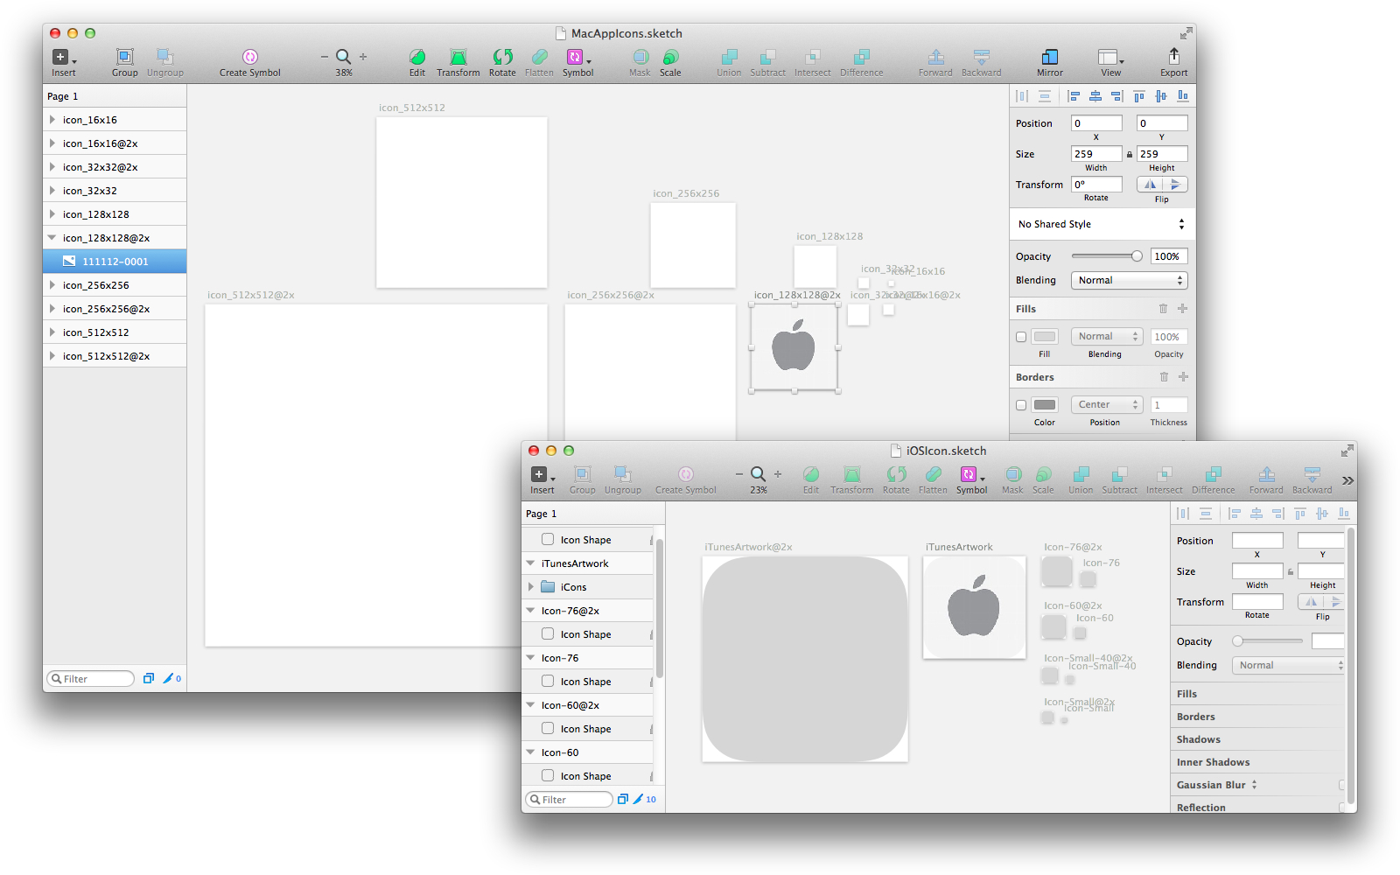The image size is (1400, 875).
Task: Add a new fill with Fills plus
Action: point(1182,308)
